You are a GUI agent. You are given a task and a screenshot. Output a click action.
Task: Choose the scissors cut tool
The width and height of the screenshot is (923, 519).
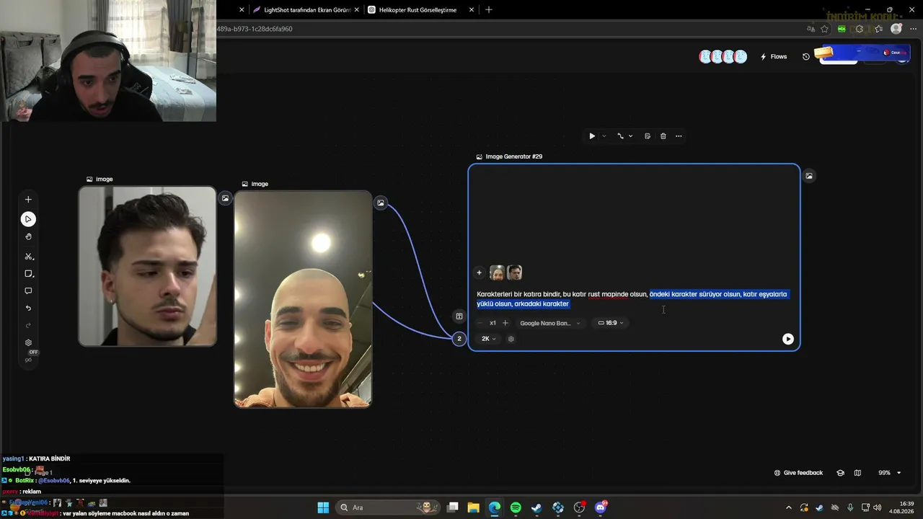(x=29, y=257)
